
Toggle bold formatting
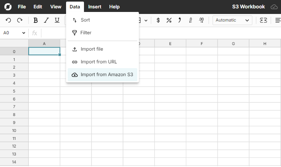click(x=36, y=20)
